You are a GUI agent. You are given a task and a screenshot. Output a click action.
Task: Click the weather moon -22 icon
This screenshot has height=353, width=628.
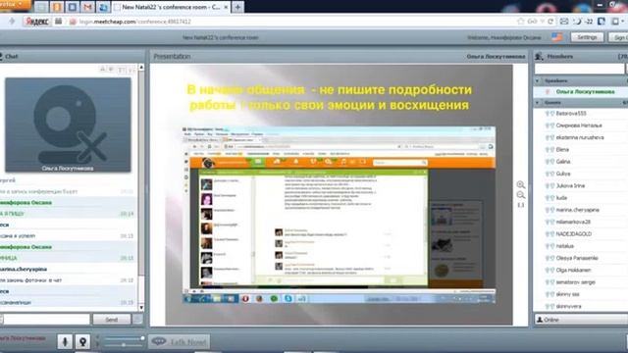(x=583, y=22)
